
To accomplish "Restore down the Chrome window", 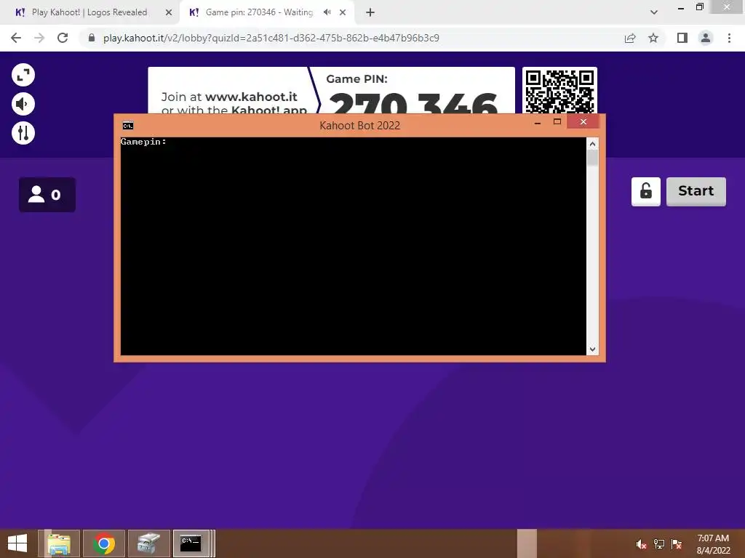I will (700, 7).
